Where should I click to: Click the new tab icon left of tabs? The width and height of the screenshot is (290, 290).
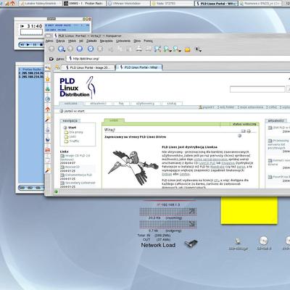(x=57, y=67)
